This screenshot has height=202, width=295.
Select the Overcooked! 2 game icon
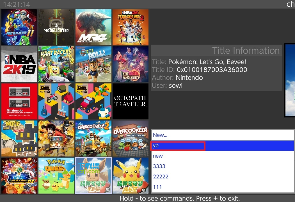[x=93, y=139]
